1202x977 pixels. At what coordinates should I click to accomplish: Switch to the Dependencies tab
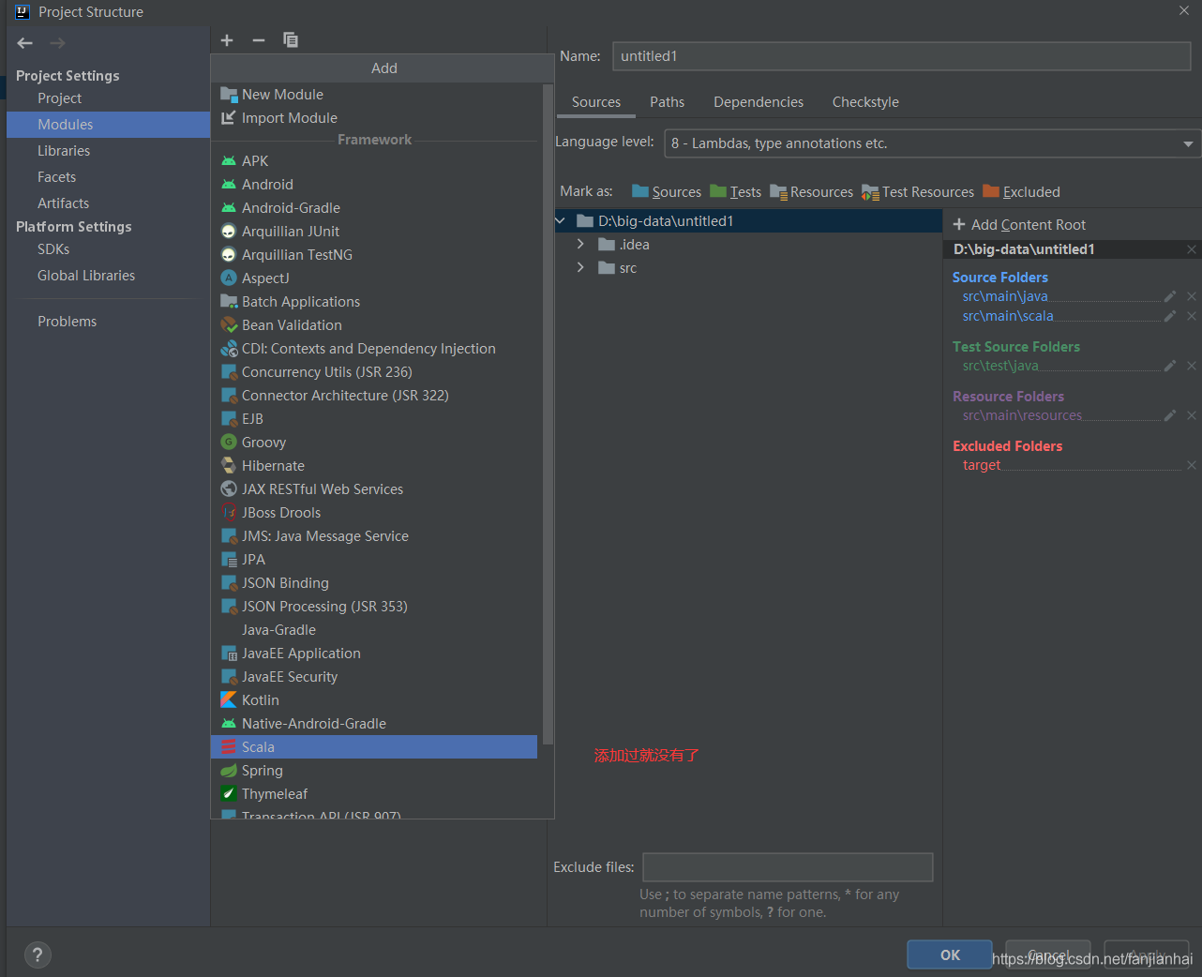click(x=759, y=102)
